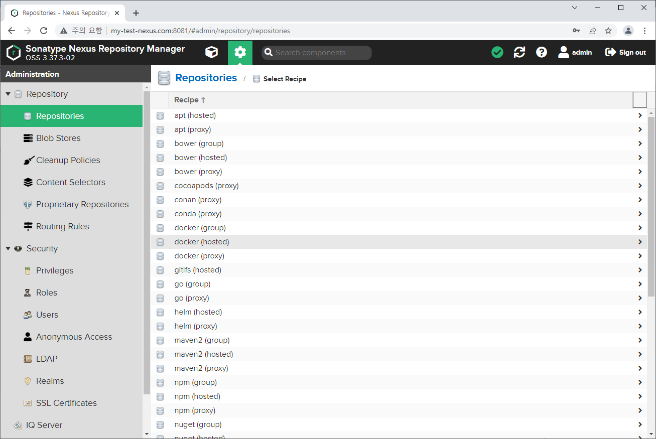
Task: Select the bower (group) recipe
Action: point(399,143)
